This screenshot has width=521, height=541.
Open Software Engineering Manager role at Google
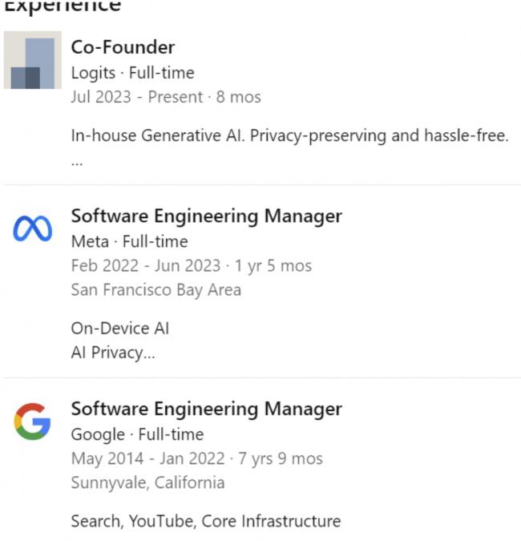point(206,409)
